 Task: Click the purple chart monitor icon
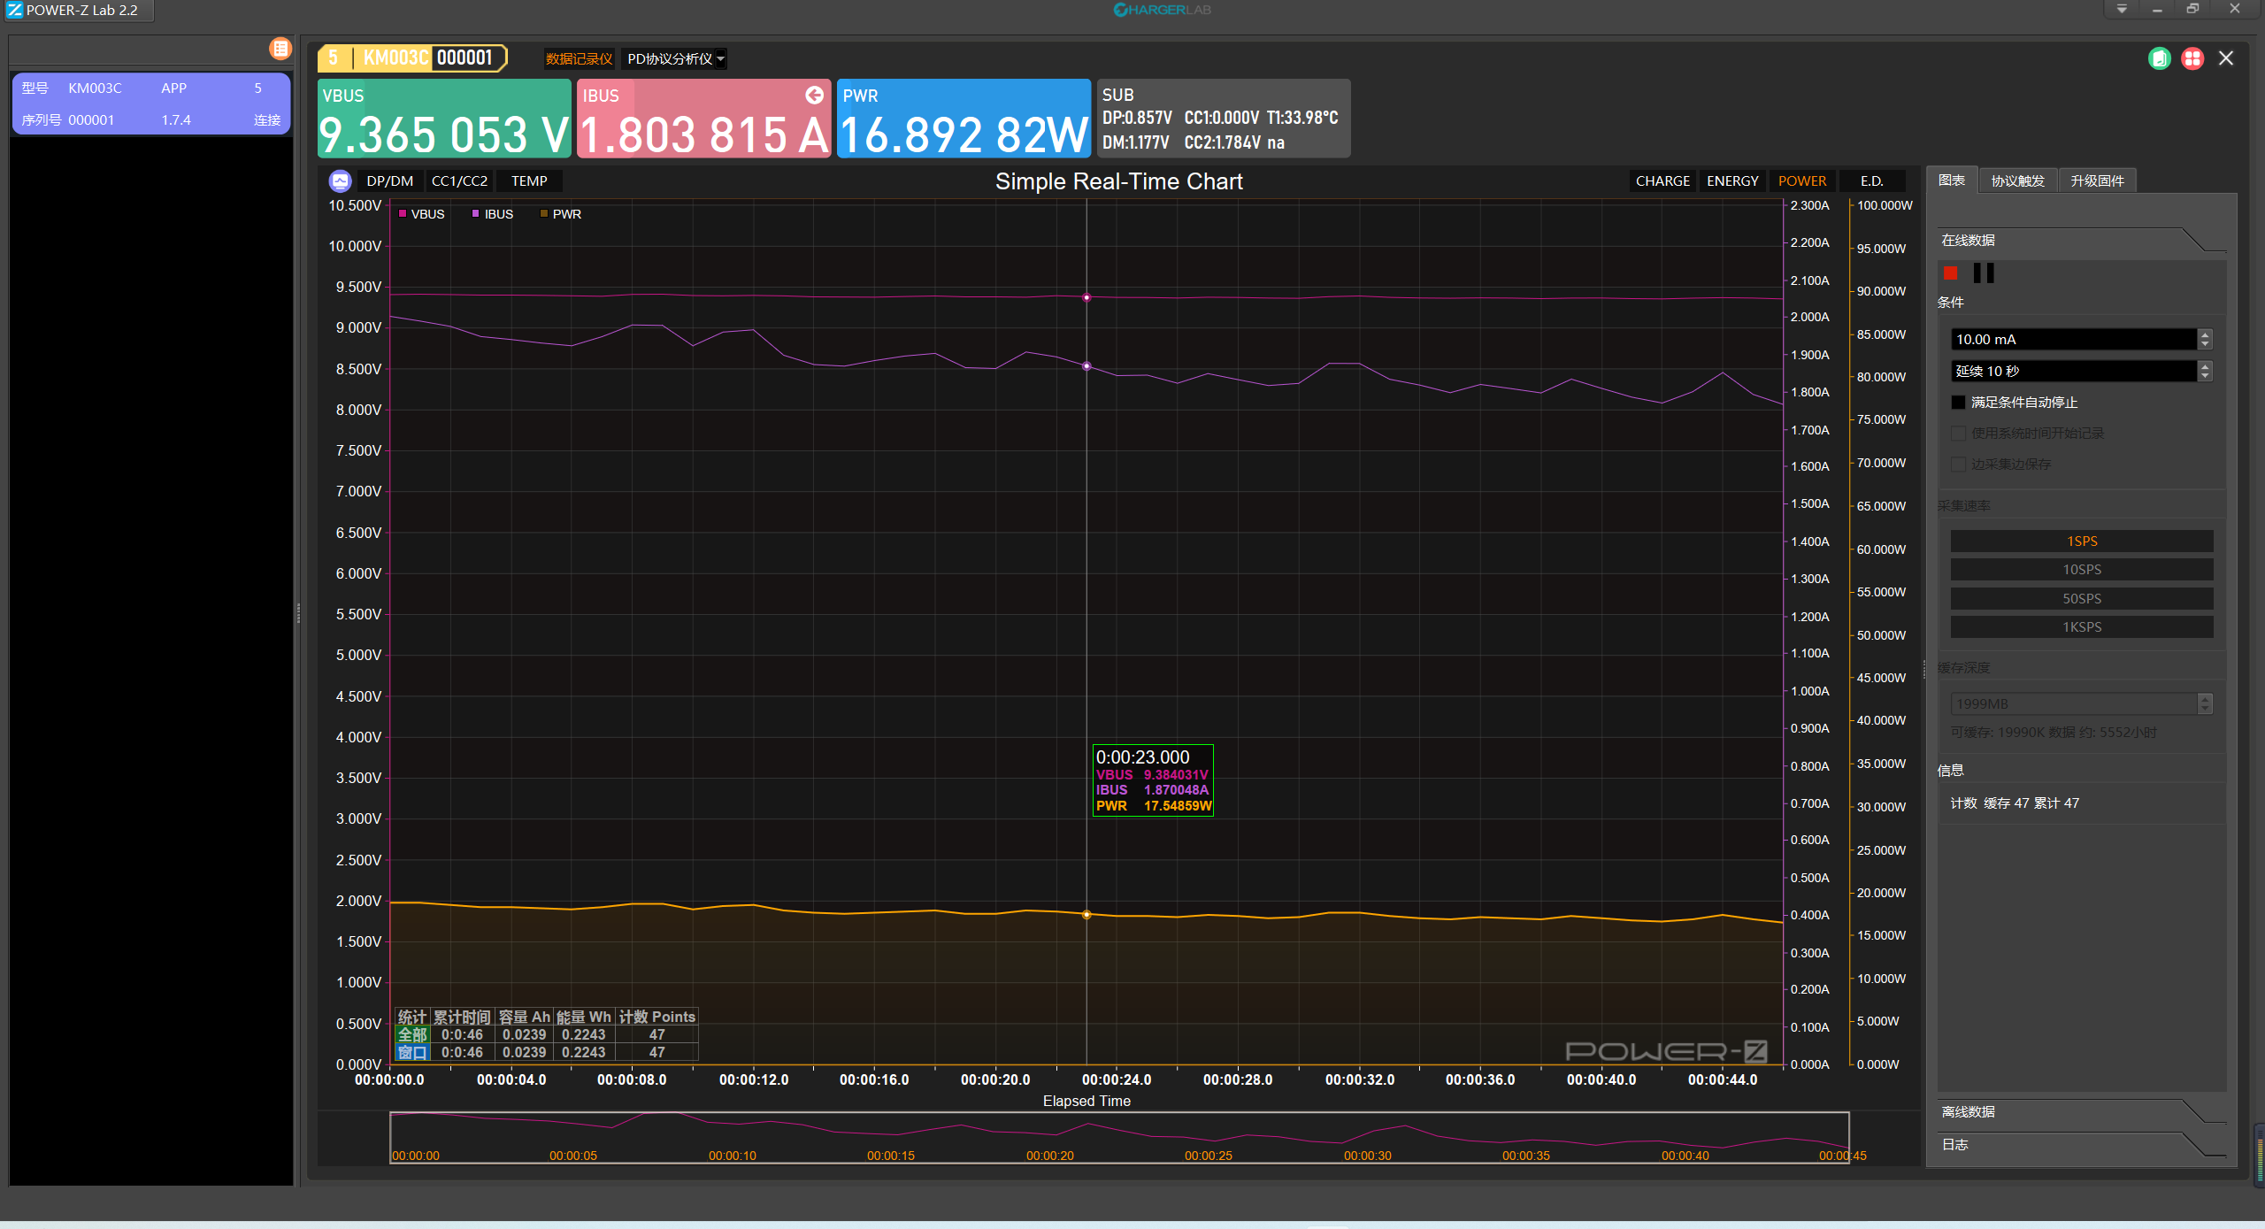(x=340, y=181)
